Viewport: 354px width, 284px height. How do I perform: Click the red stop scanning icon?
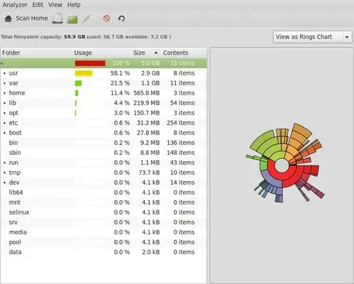click(x=107, y=18)
